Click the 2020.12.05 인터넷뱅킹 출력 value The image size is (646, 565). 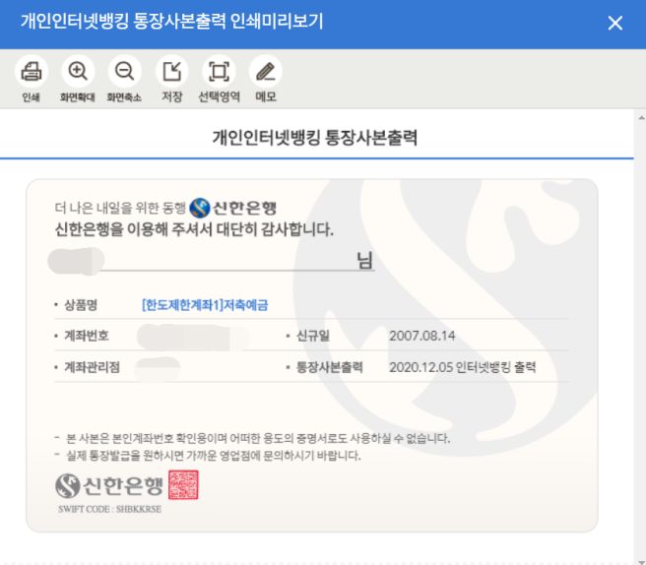463,367
